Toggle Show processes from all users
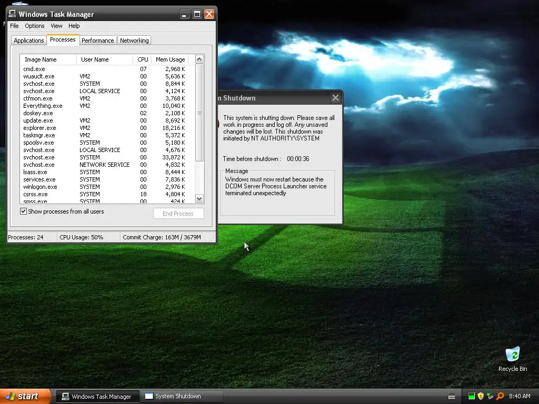Screen dimensions: 539x404 click(x=23, y=211)
